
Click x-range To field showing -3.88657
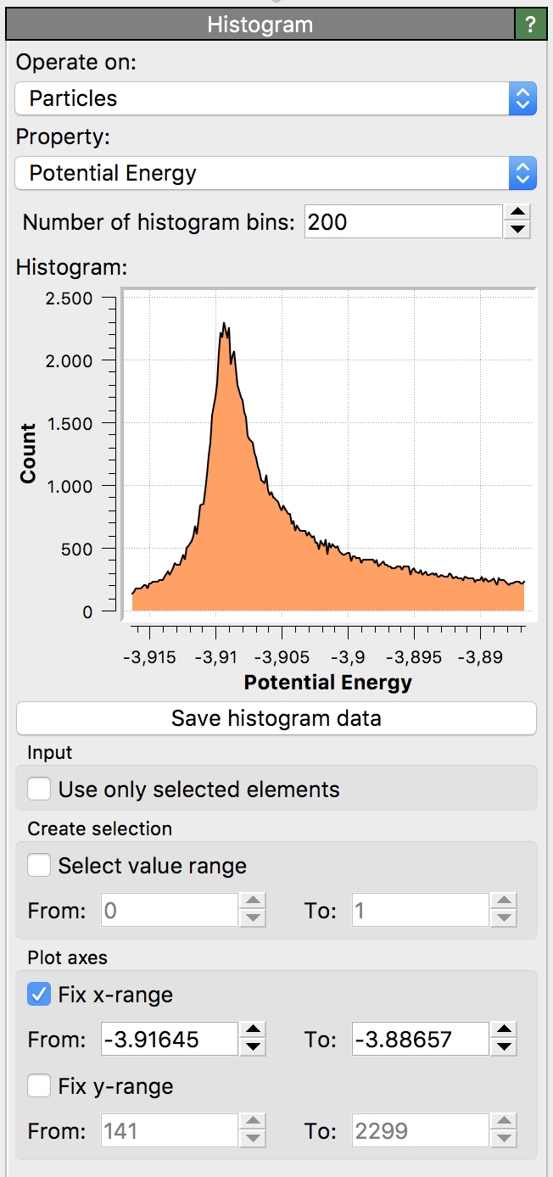(419, 1039)
